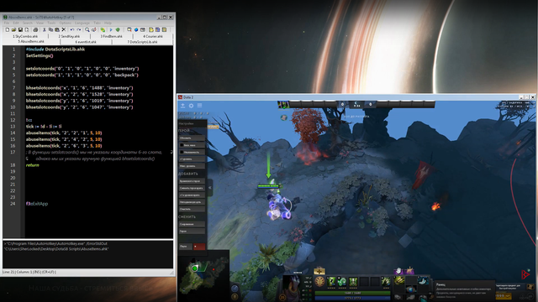Print the script using the printer icon
The width and height of the screenshot is (538, 302).
tap(35, 30)
